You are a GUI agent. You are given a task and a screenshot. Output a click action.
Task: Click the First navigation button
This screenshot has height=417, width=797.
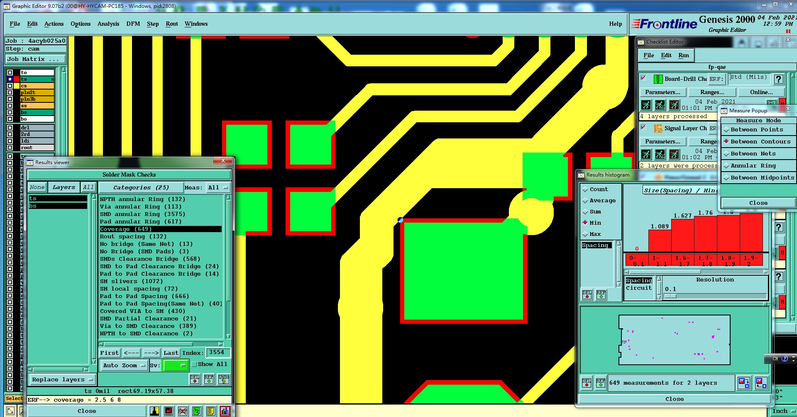[110, 353]
